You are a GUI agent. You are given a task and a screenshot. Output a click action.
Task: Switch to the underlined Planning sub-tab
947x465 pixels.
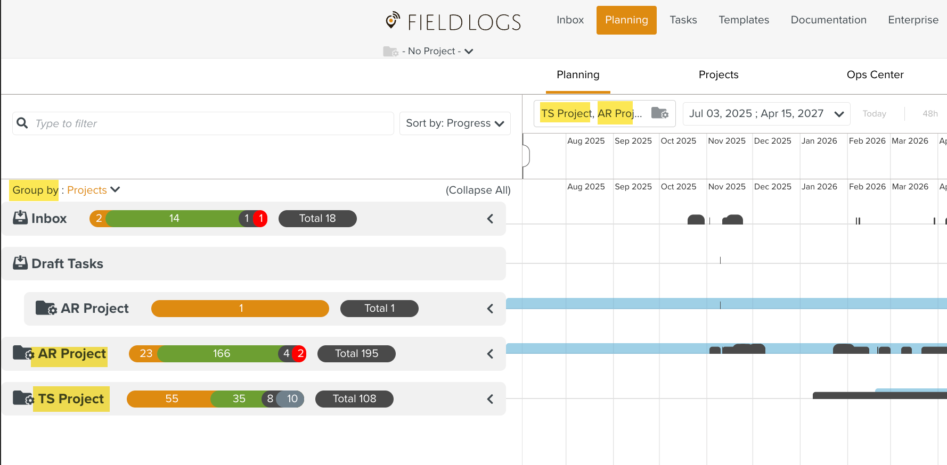(578, 75)
